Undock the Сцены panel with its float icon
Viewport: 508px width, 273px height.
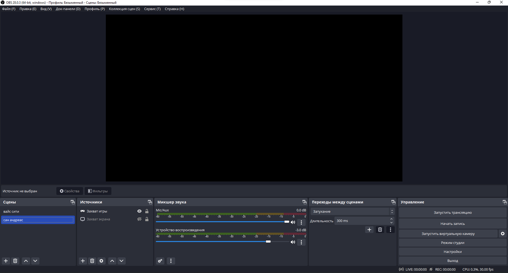72,202
